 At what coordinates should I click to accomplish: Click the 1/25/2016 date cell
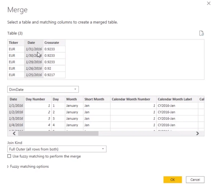click(x=34, y=75)
